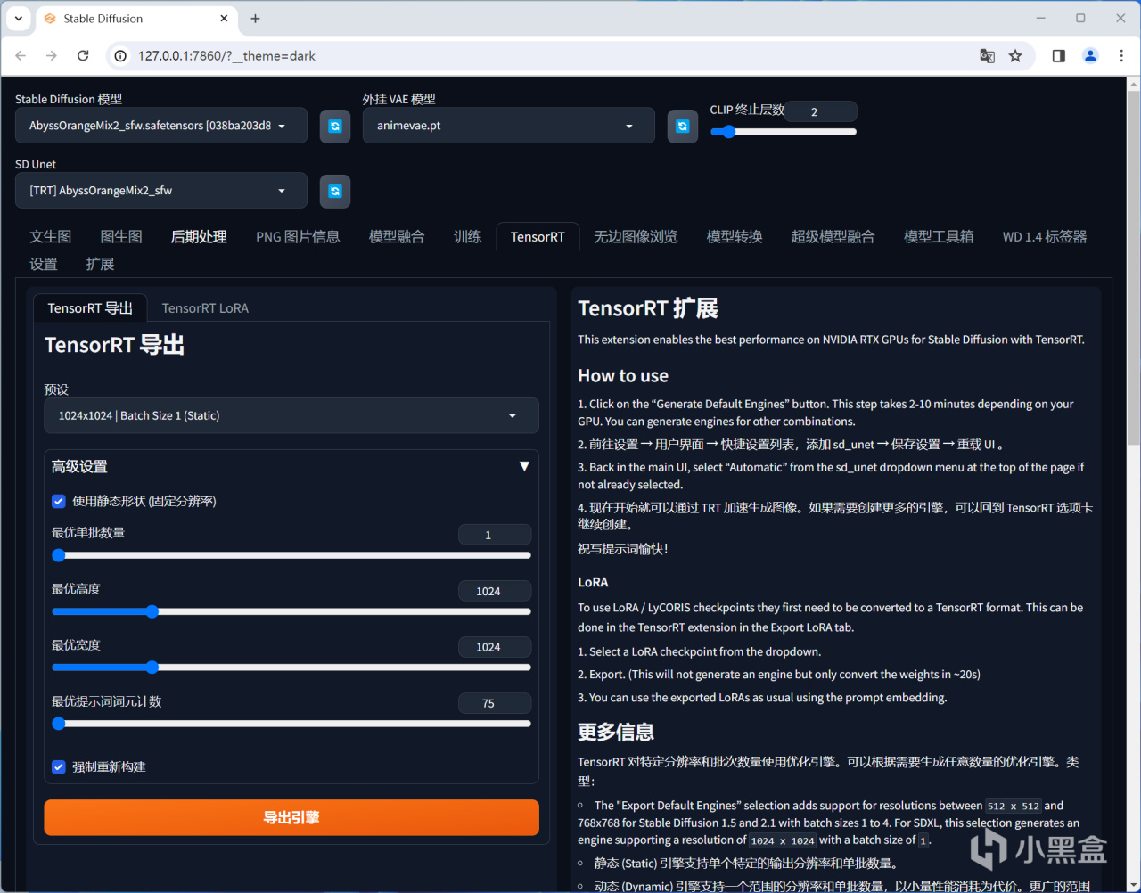The height and width of the screenshot is (893, 1141).
Task: Open the SD Unet dropdown
Action: (x=161, y=191)
